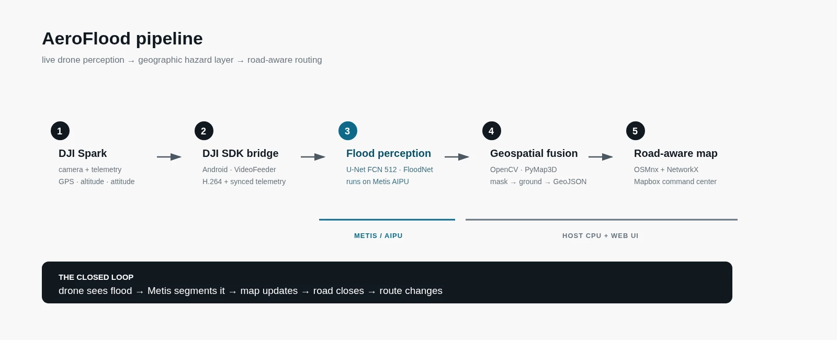Click the step 1 number badge

pyautogui.click(x=60, y=131)
